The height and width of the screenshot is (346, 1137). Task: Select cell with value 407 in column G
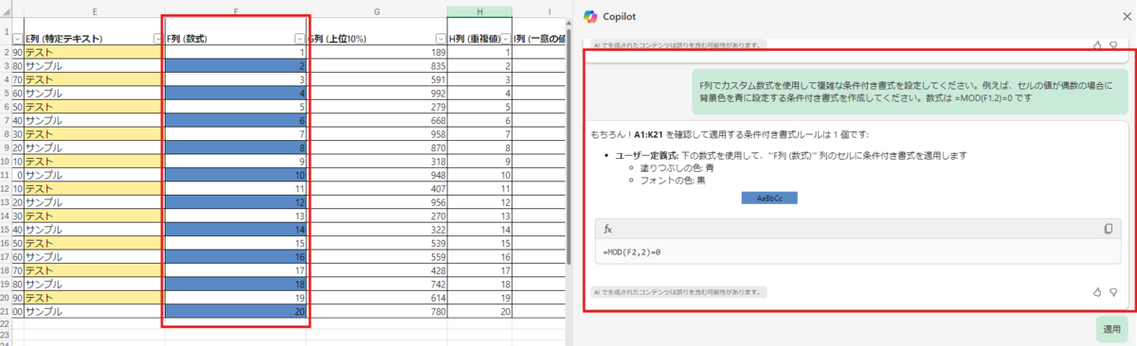(x=377, y=189)
